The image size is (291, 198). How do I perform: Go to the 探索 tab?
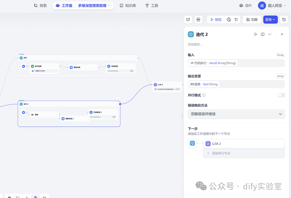pos(40,6)
